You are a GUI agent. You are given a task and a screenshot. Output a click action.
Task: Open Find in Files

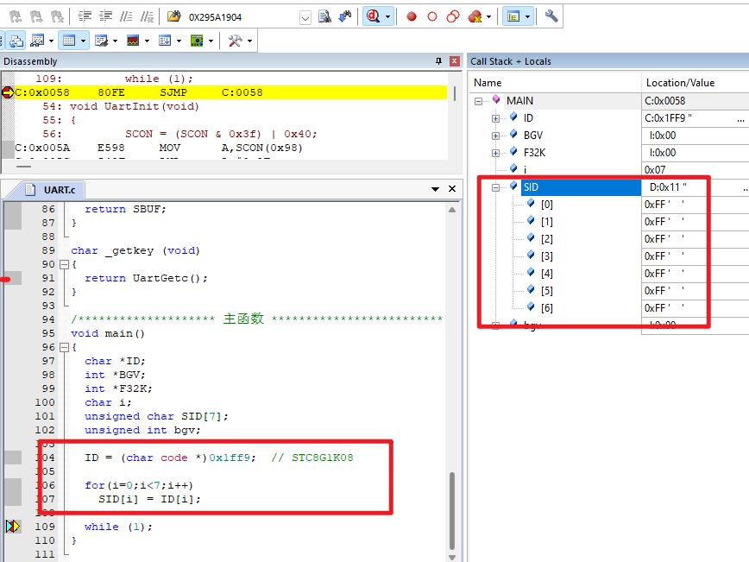[174, 16]
